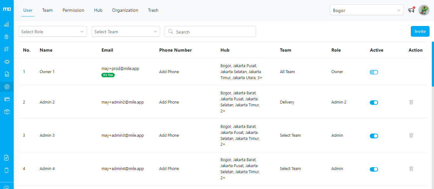Go to the Organization tab

125,10
